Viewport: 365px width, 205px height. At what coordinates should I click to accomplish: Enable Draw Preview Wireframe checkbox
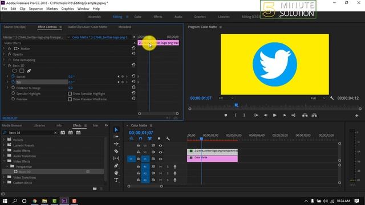(x=70, y=99)
